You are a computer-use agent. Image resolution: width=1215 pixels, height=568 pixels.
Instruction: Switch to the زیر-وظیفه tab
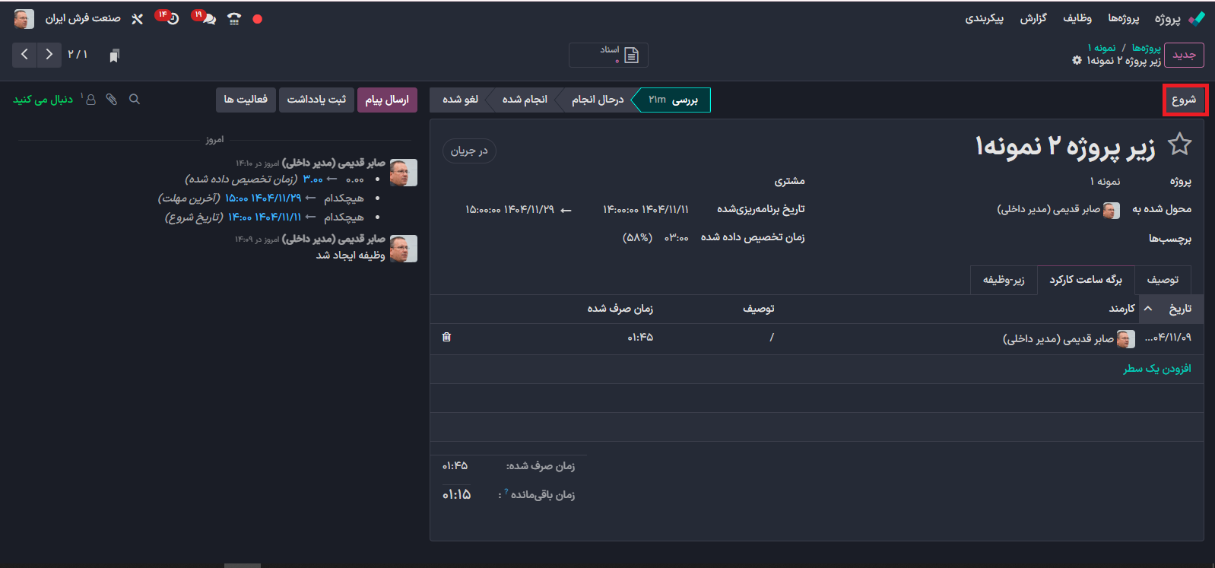(x=1004, y=280)
